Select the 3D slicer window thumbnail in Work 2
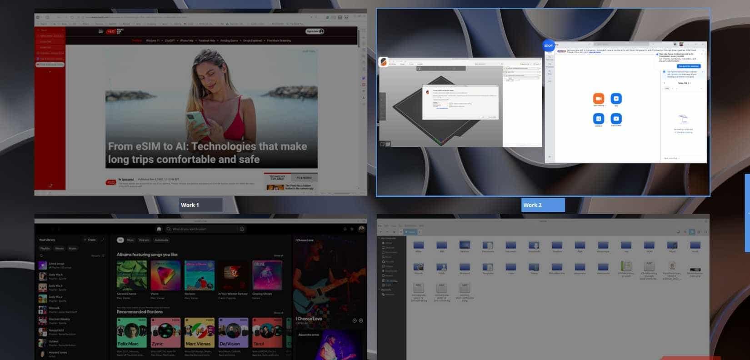Viewport: 750px width, 360px height. pyautogui.click(x=460, y=102)
